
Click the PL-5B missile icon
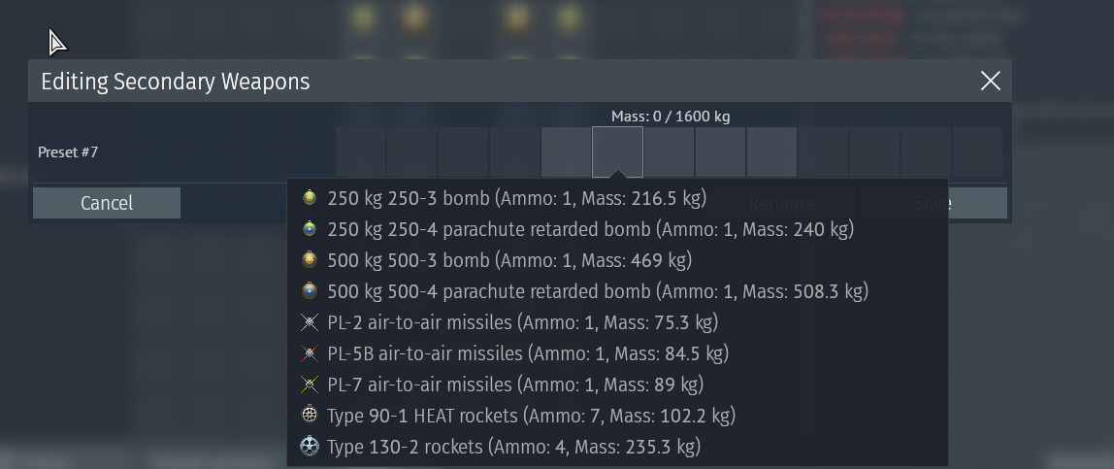click(309, 353)
